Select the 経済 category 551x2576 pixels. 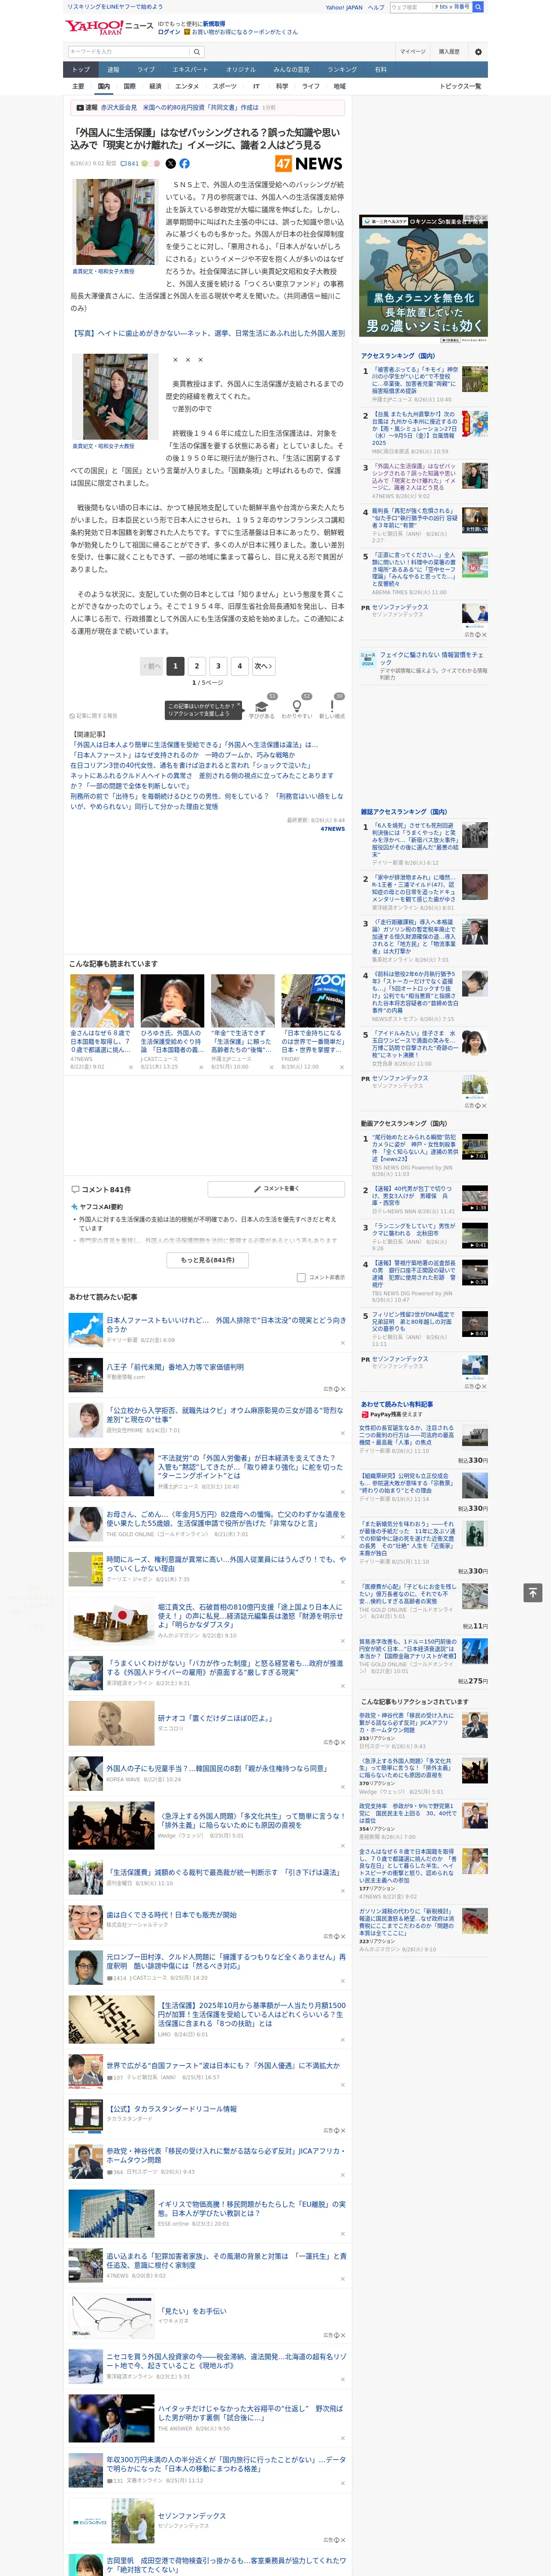(155, 86)
